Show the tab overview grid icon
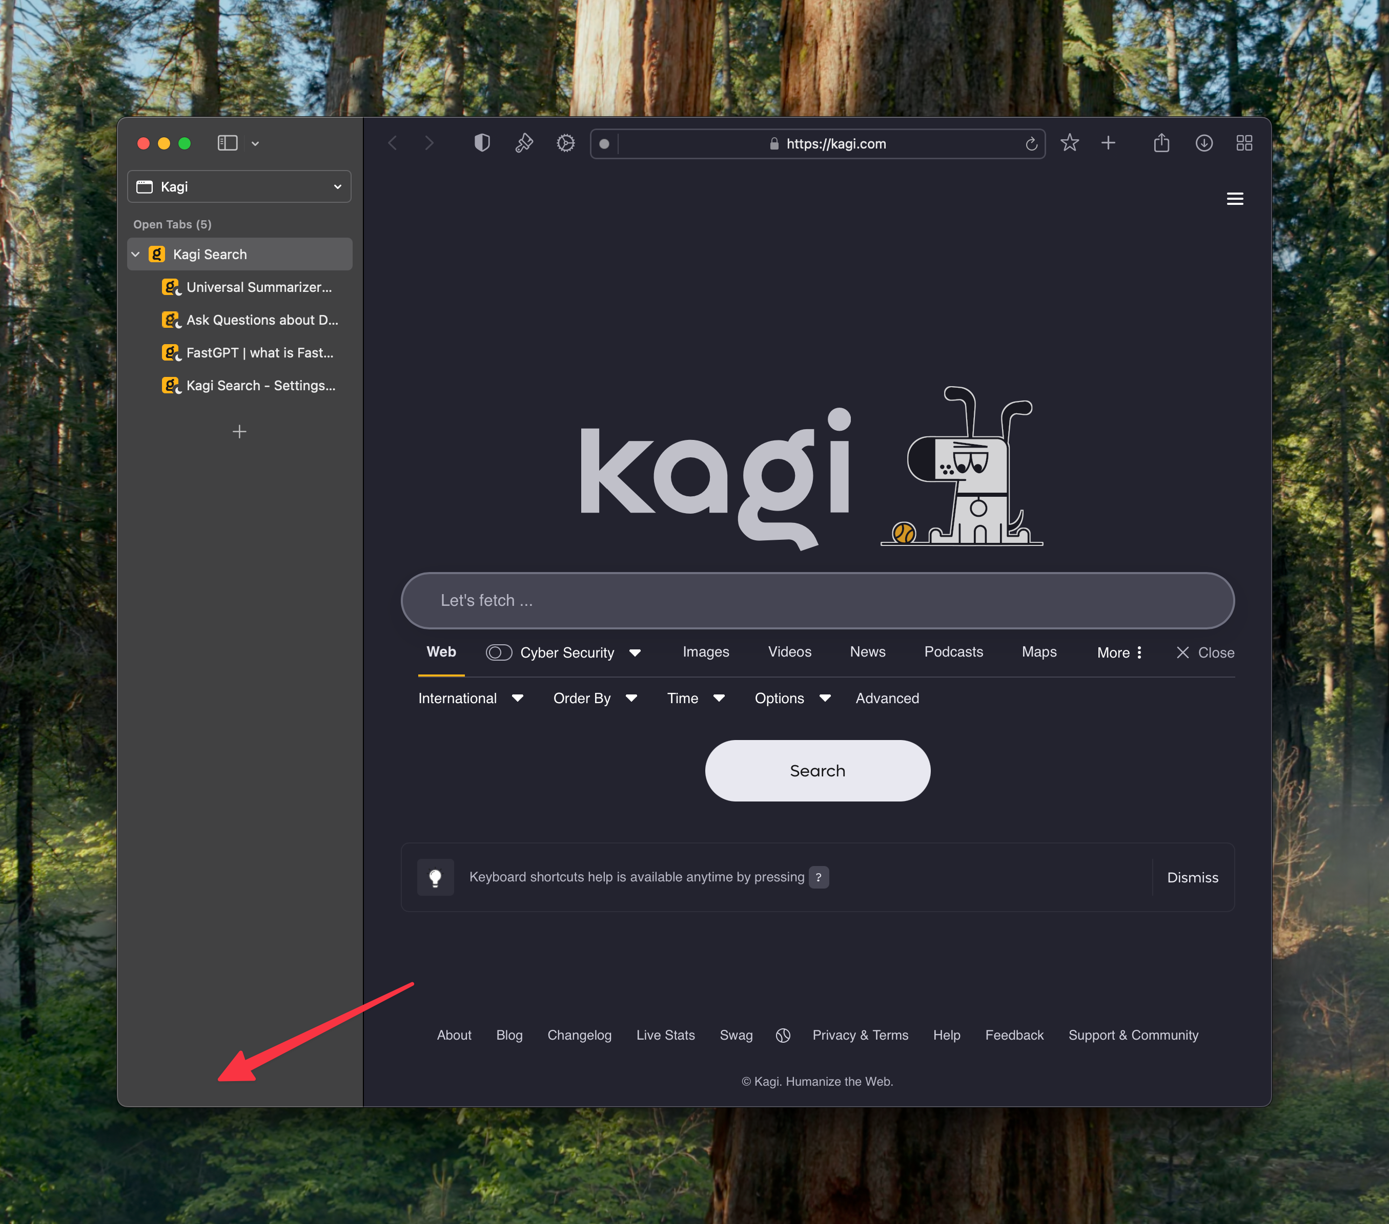This screenshot has height=1224, width=1389. [x=1243, y=143]
